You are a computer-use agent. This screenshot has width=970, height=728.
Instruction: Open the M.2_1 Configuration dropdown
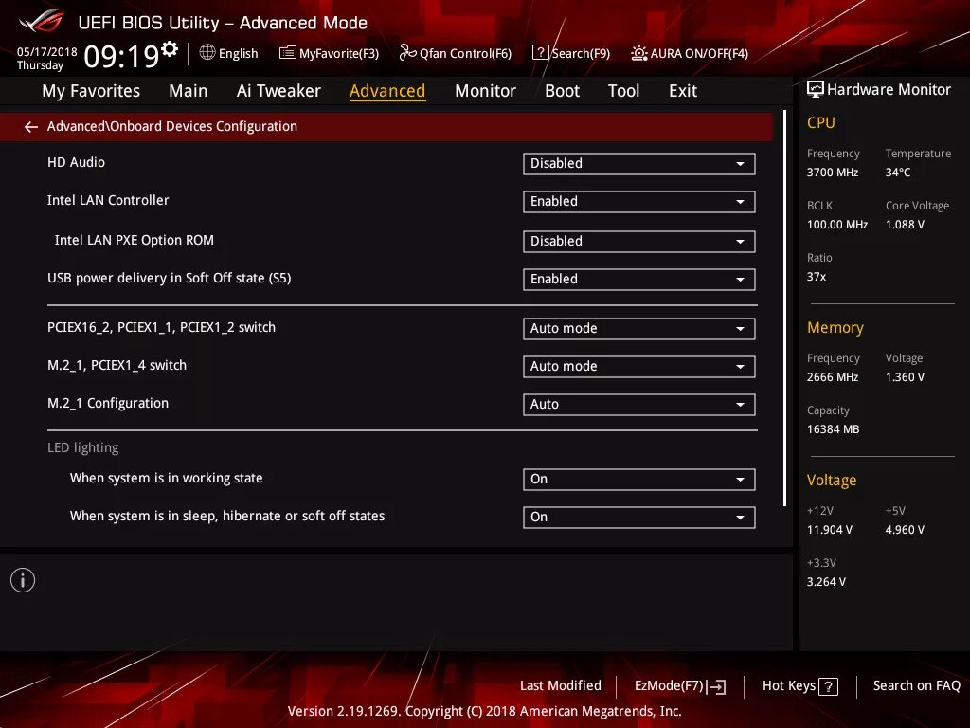point(639,404)
